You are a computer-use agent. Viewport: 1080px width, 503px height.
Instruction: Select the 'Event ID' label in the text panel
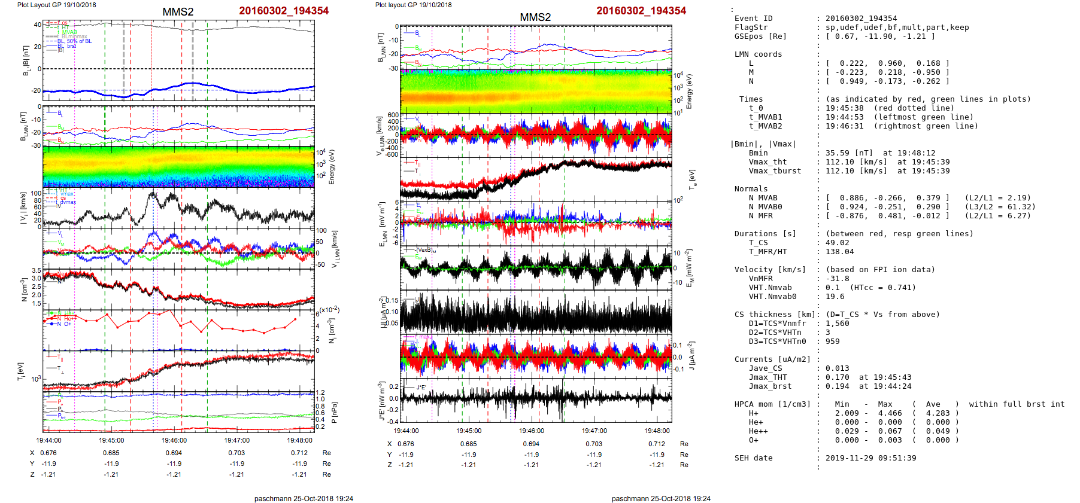click(x=753, y=19)
